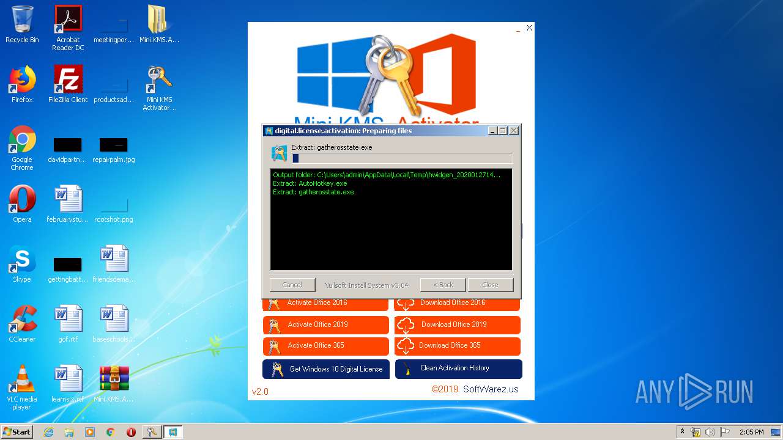Launch Mini KMS Activator desktop shortcut
Screen dimensions: 783x440
(x=159, y=89)
